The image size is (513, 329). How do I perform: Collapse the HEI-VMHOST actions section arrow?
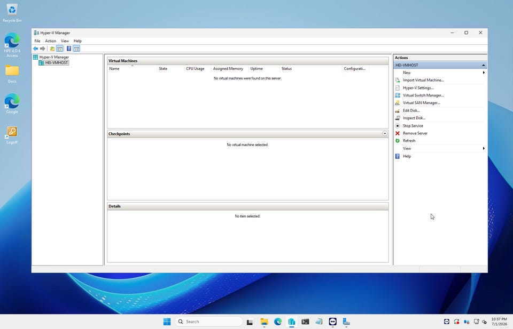(483, 65)
